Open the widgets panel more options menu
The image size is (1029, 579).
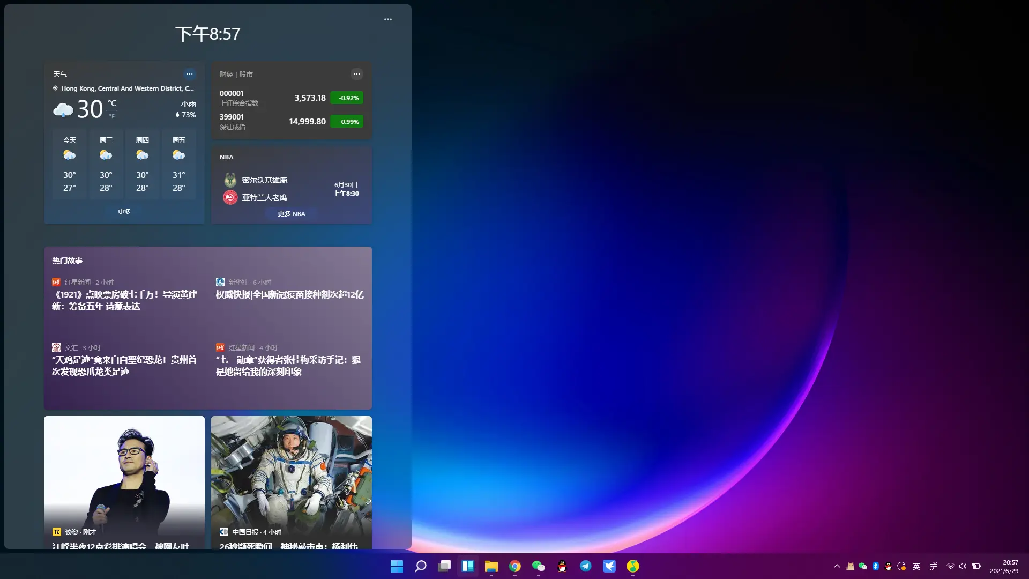pos(388,19)
